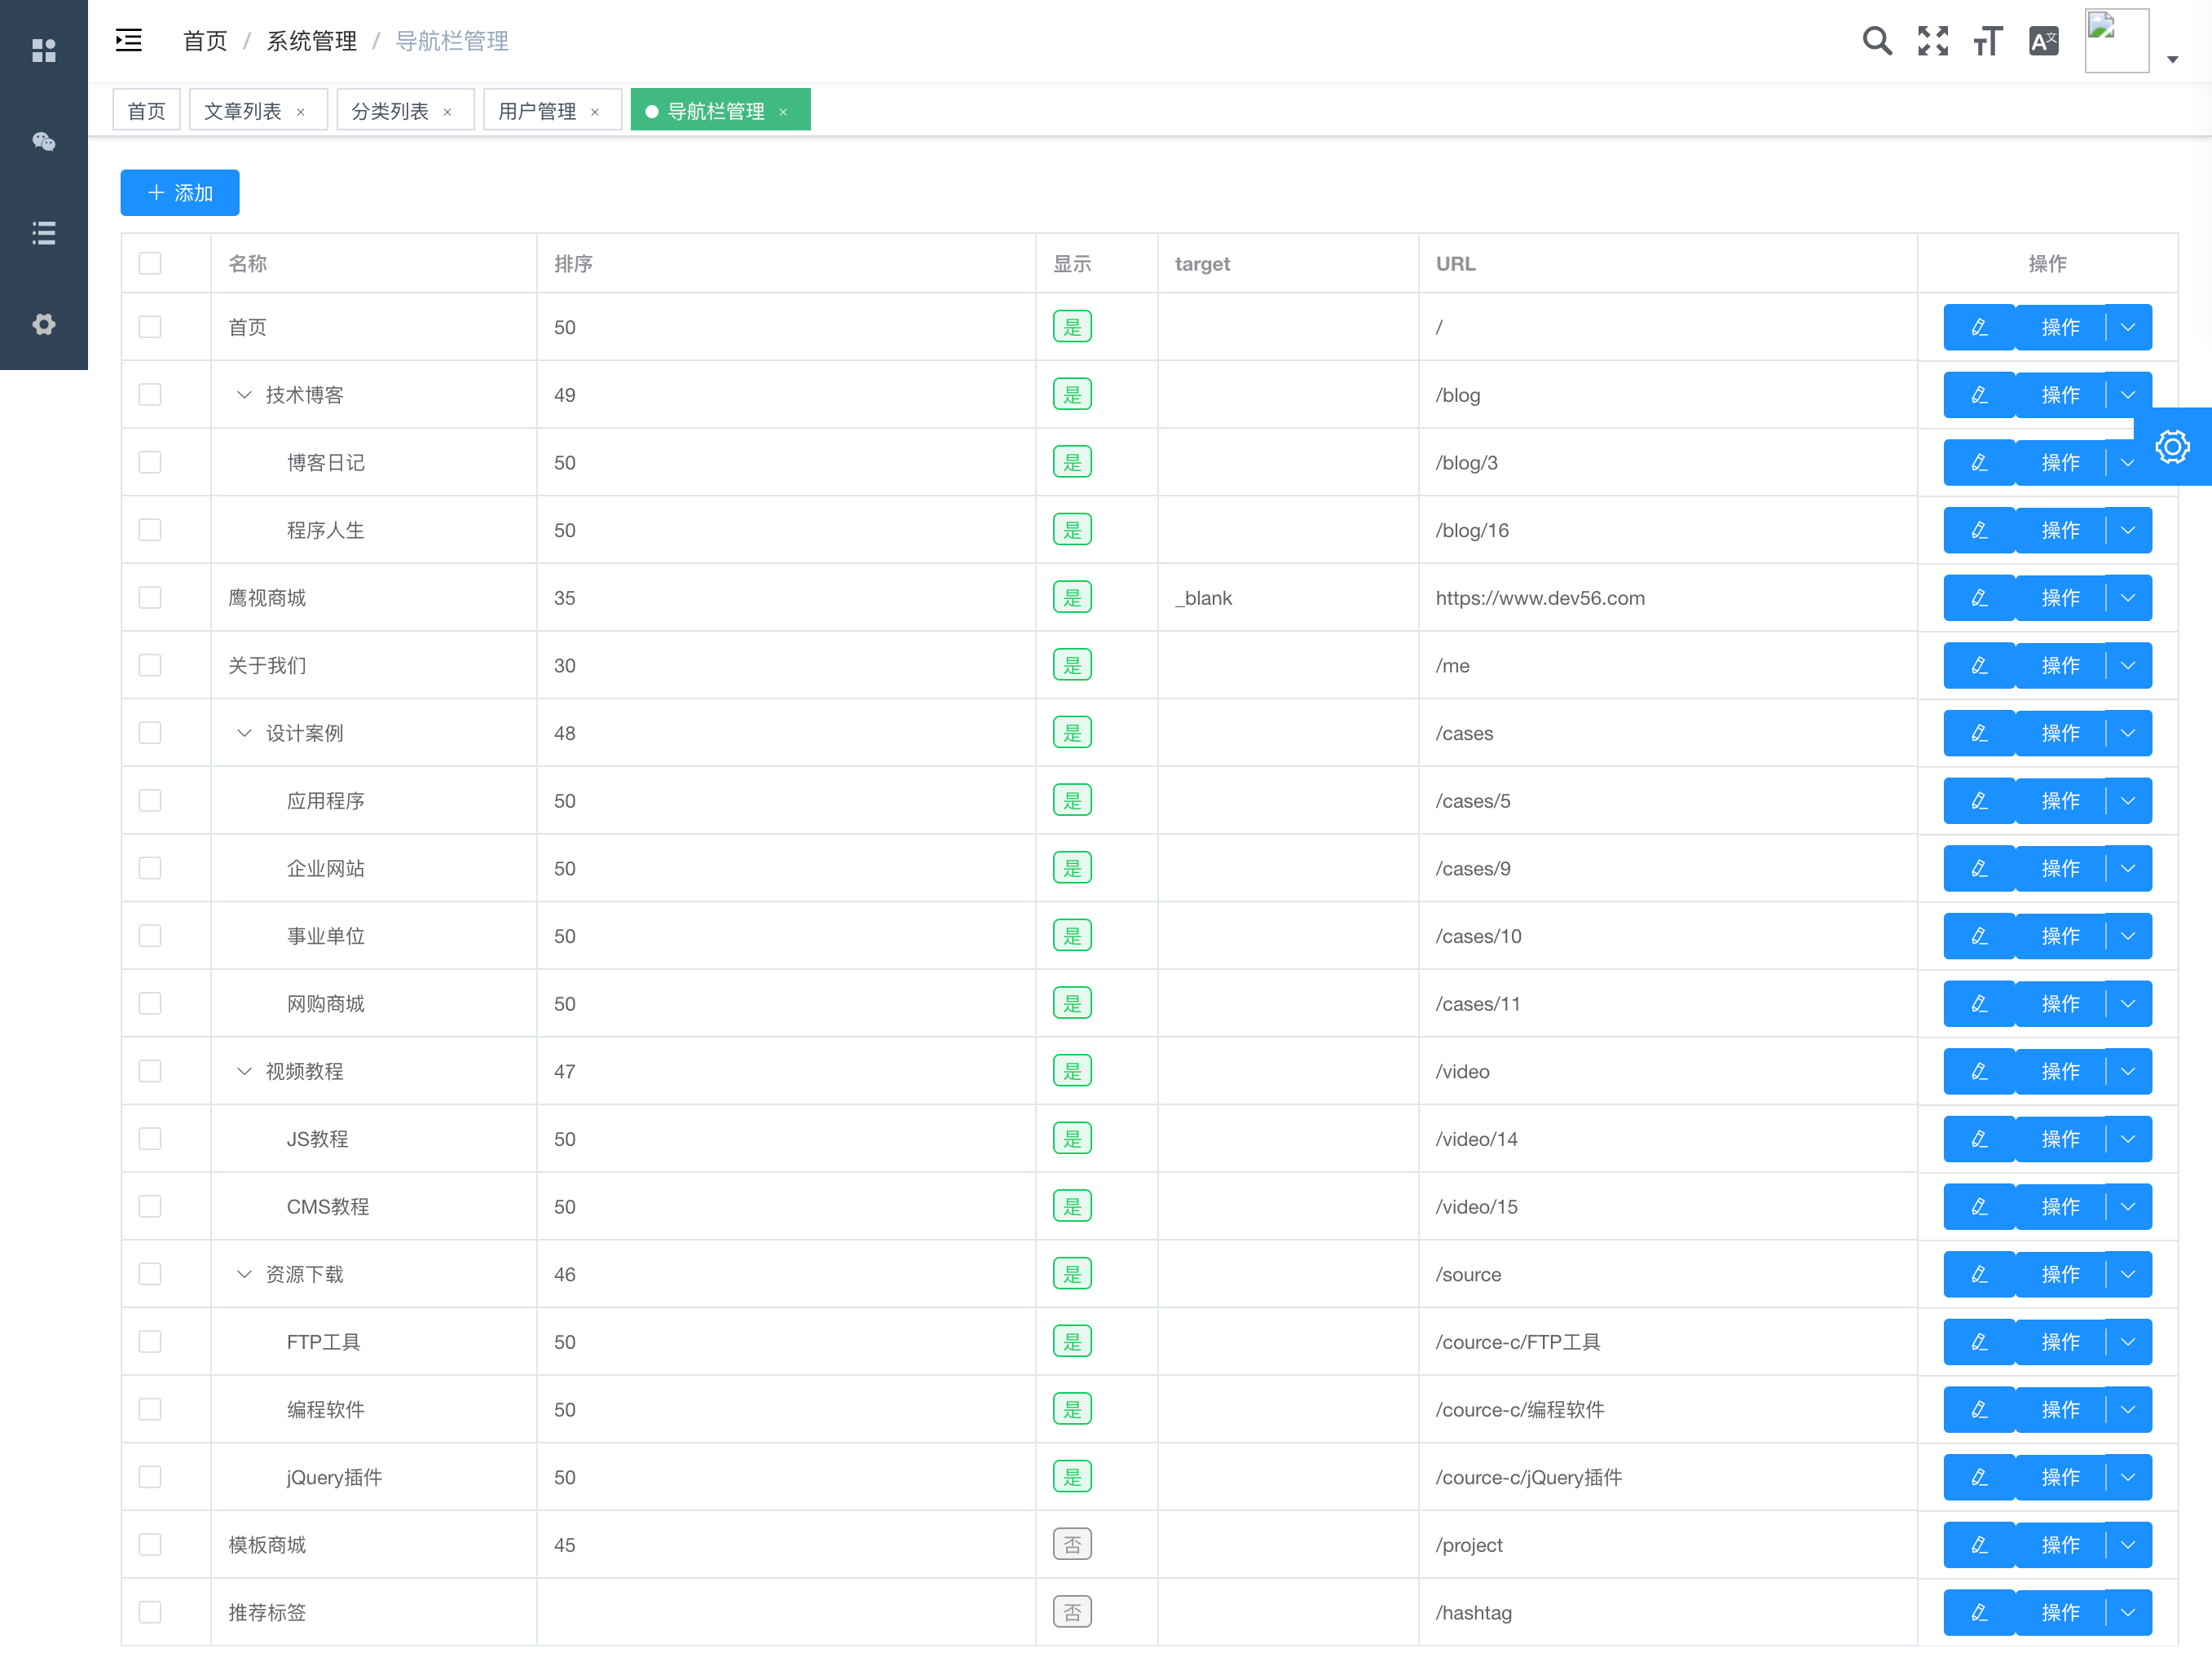
Task: Switch to the 文章列表 tab
Action: click(243, 111)
